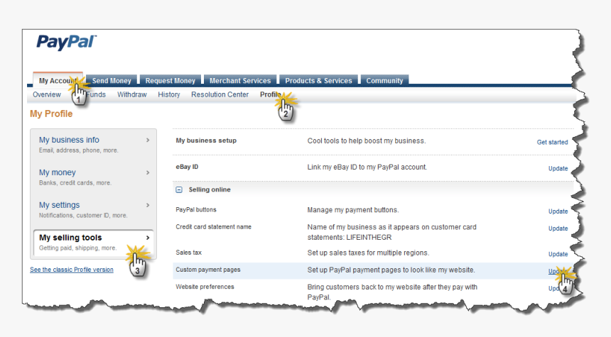The image size is (611, 337).
Task: Go to Merchant Services tab
Action: click(x=240, y=81)
